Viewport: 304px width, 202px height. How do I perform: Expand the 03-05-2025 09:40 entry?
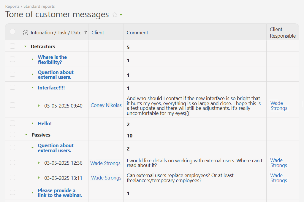coord(39,106)
